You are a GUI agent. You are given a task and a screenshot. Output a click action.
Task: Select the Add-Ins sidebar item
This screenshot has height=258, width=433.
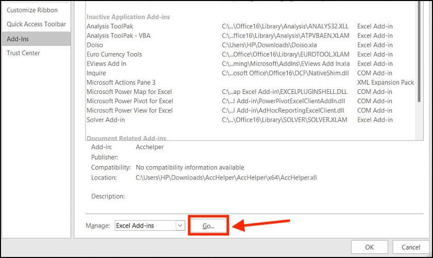point(36,39)
